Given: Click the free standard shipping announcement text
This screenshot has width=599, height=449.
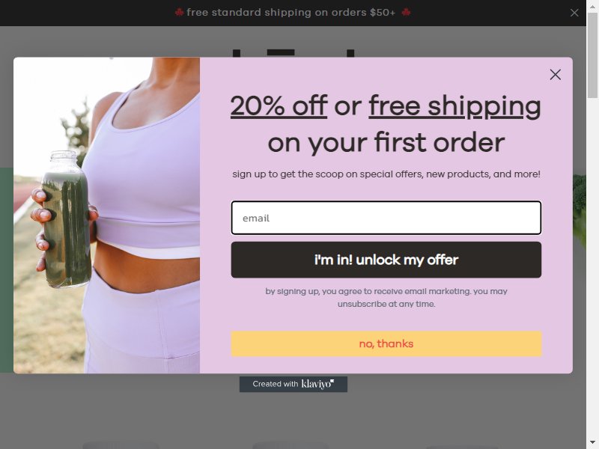Looking at the screenshot, I should point(291,13).
